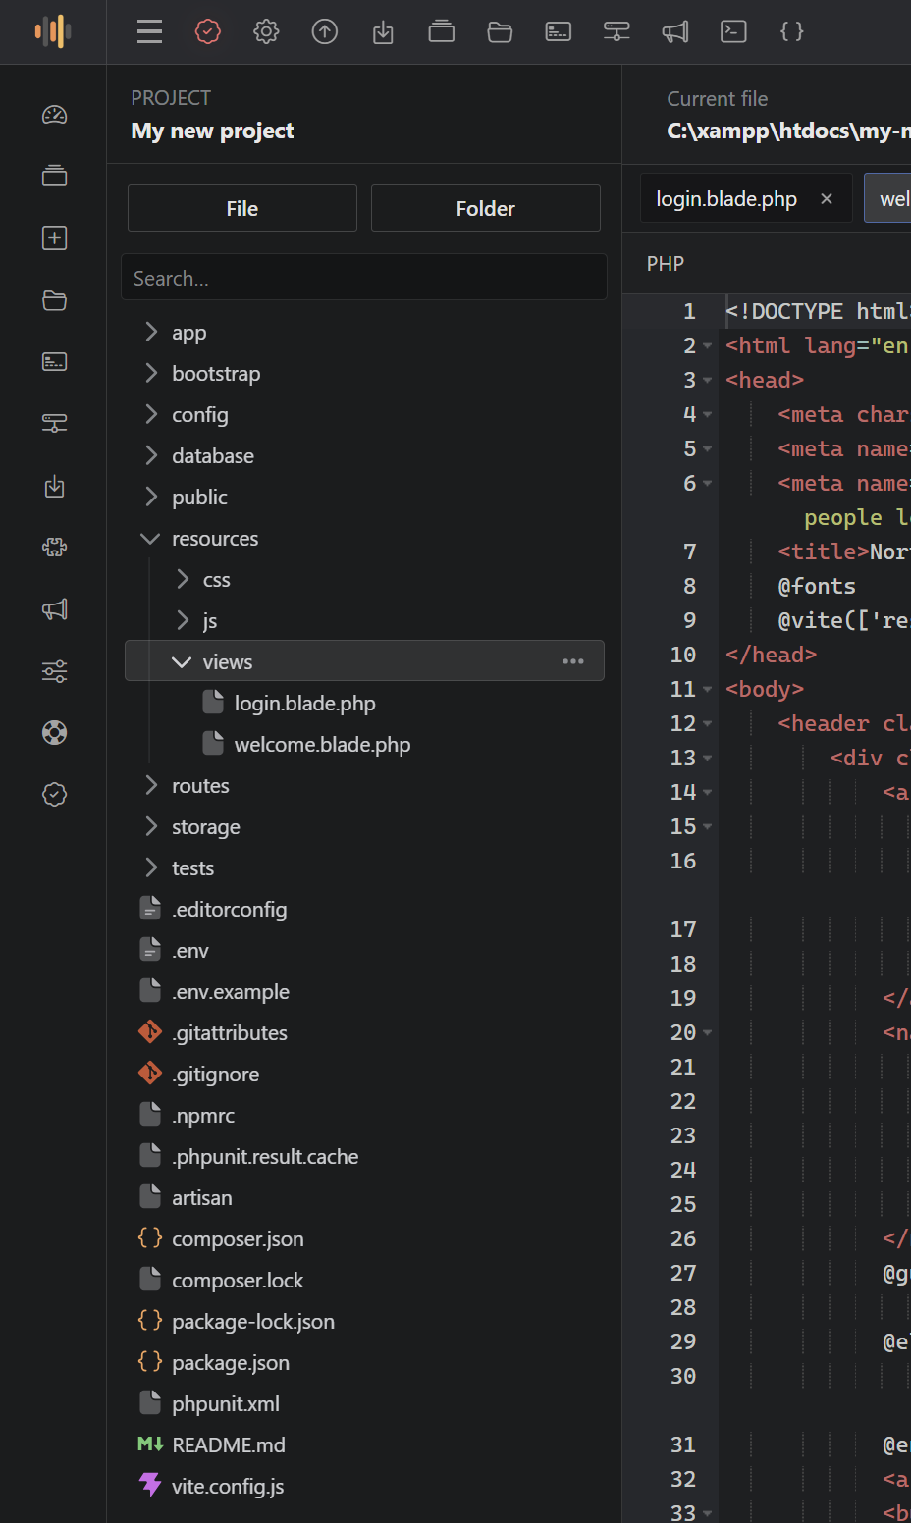Image resolution: width=911 pixels, height=1523 pixels.
Task: Click the console card icon in the left sidebar
Action: pyautogui.click(x=55, y=362)
